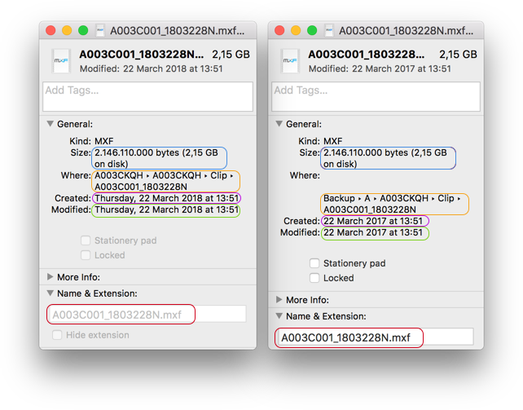The width and height of the screenshot is (523, 410).
Task: Click 2,15 GB size in left window header
Action: pos(231,55)
